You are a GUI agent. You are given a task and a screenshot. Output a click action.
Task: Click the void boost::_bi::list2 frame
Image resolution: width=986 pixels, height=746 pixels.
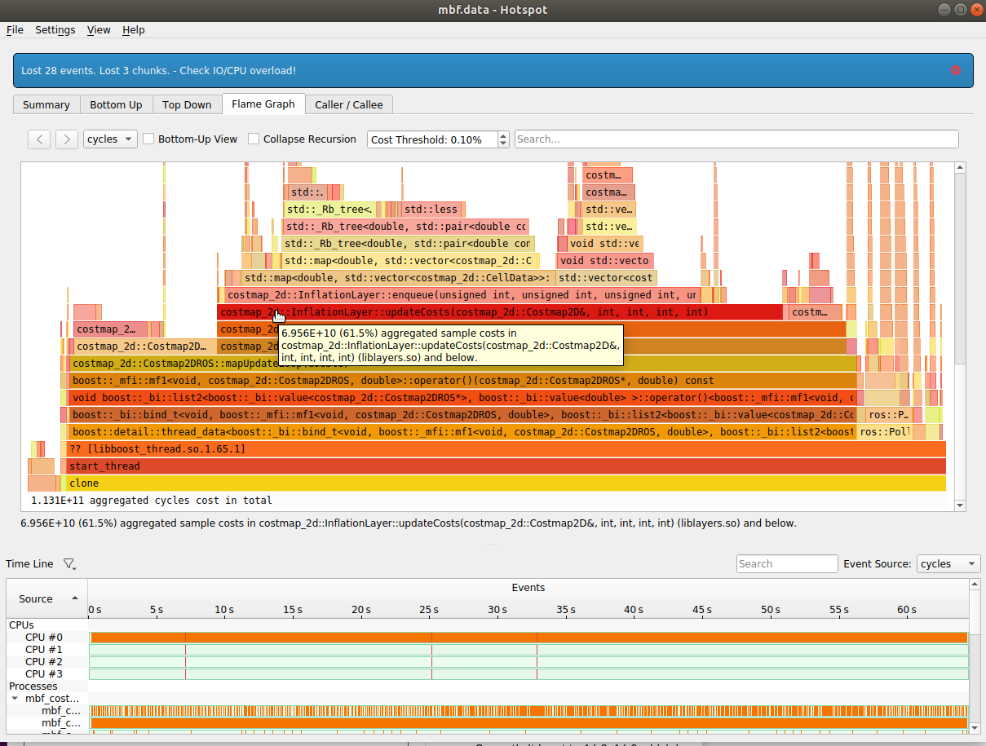(x=462, y=398)
